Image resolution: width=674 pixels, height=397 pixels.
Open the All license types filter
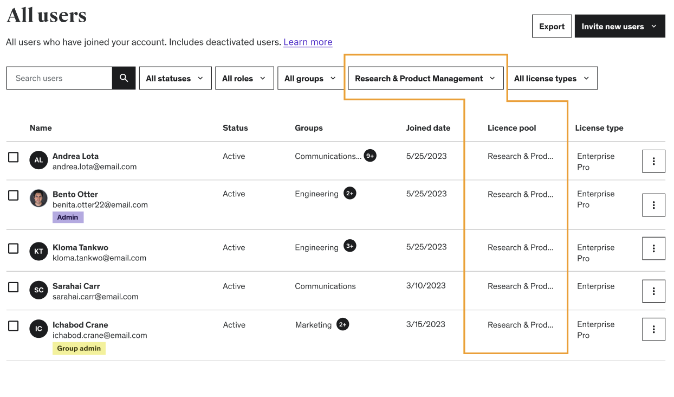(552, 78)
